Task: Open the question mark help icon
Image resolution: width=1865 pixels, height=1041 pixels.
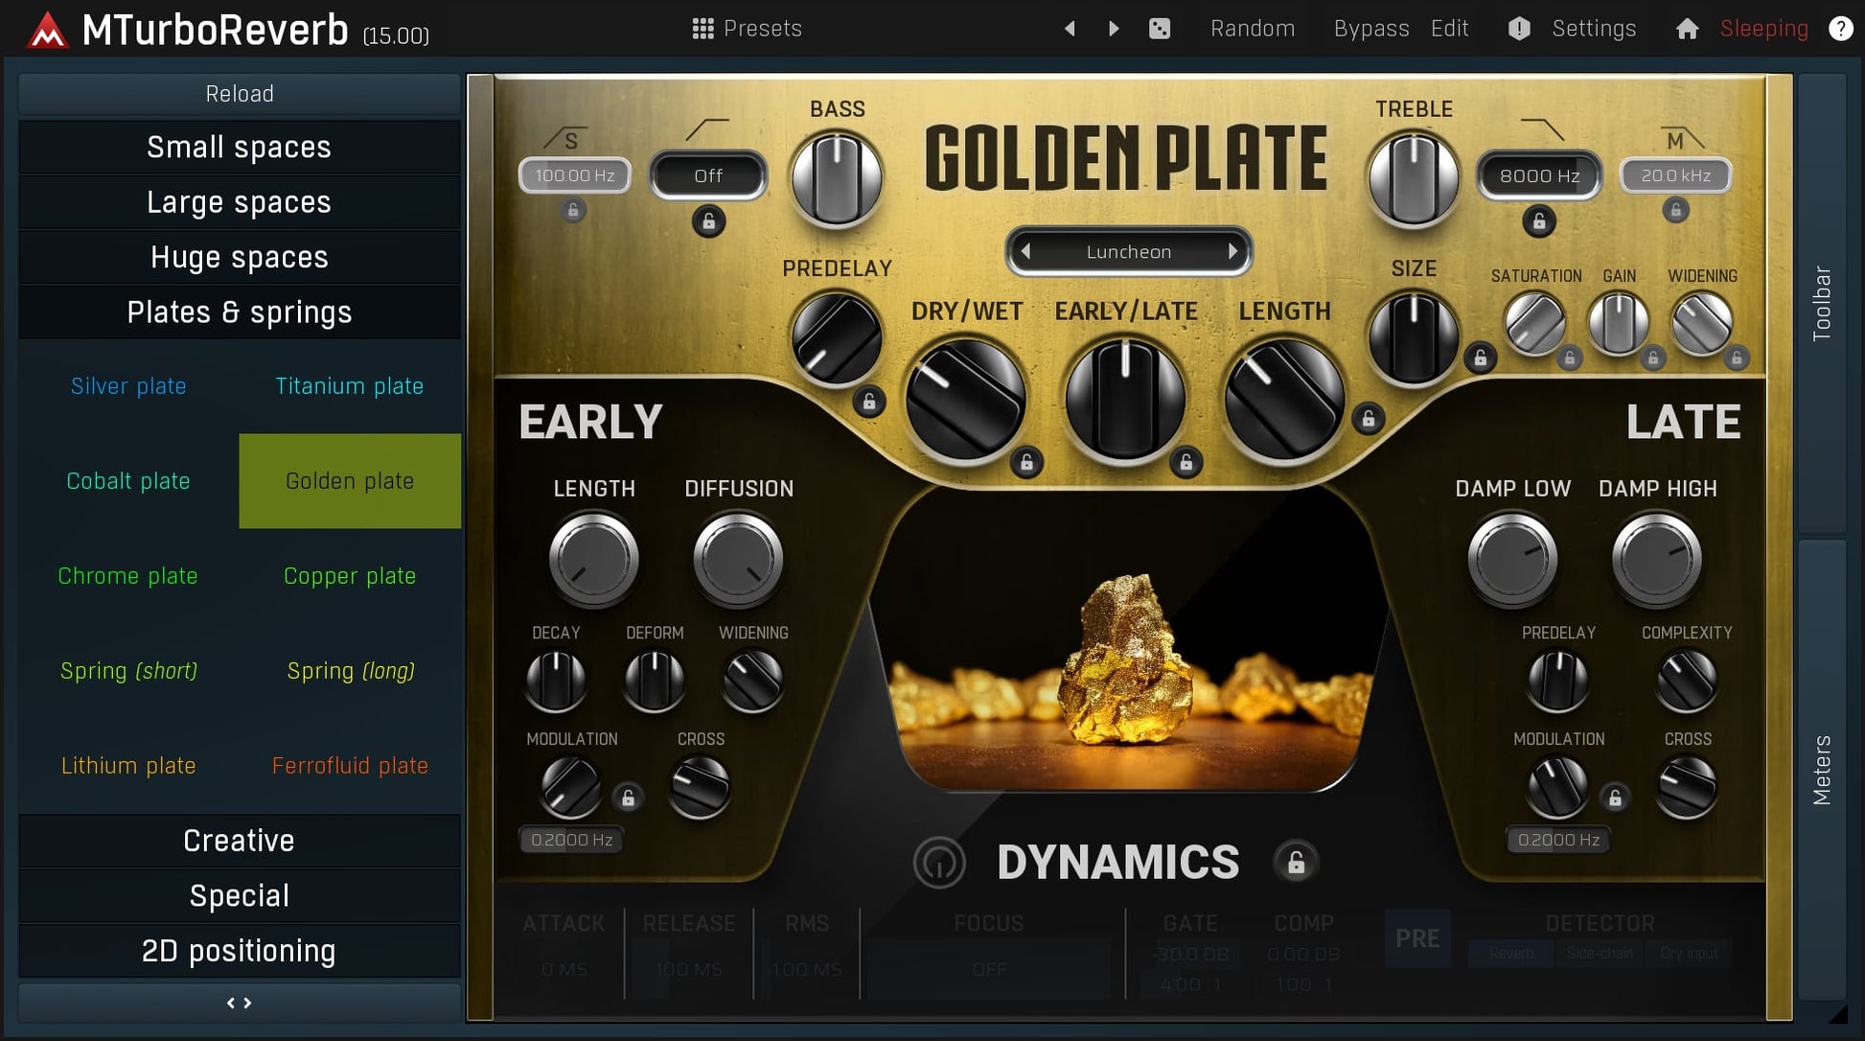Action: tap(1840, 29)
